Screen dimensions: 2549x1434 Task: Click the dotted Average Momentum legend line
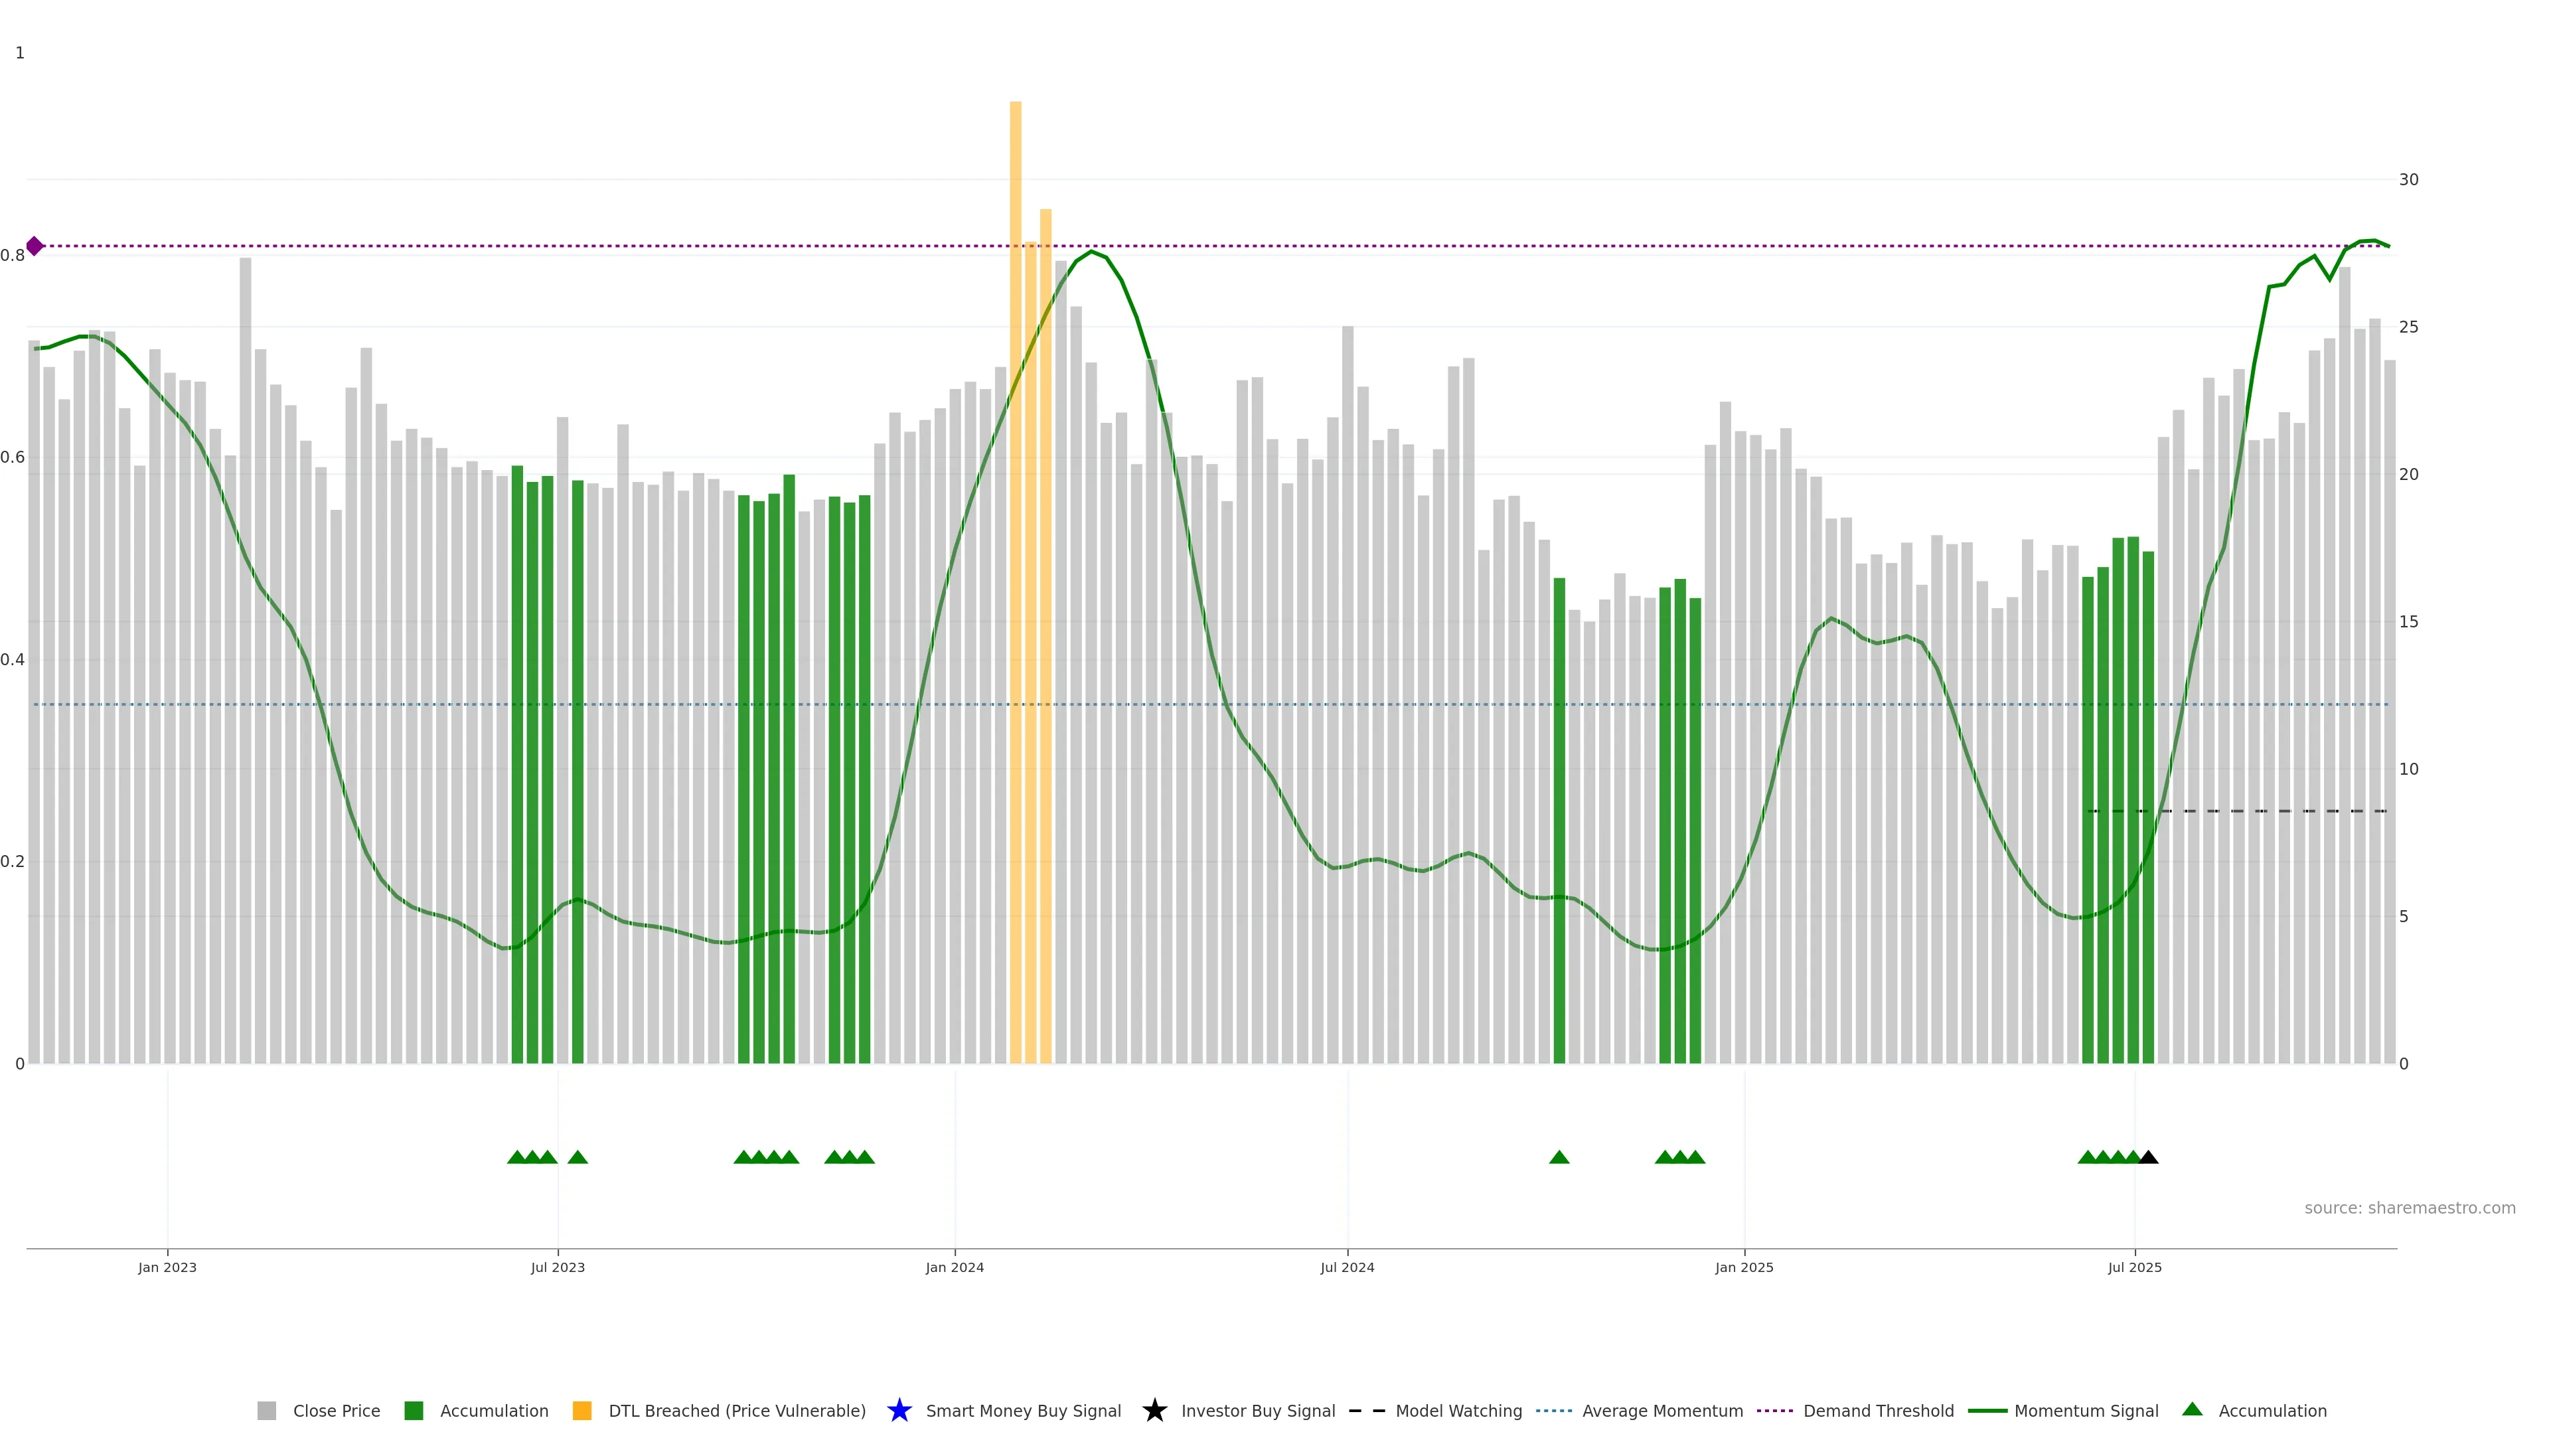1553,1410
